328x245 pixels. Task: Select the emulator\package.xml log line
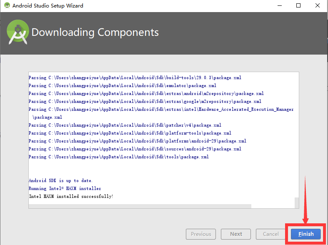pos(123,85)
